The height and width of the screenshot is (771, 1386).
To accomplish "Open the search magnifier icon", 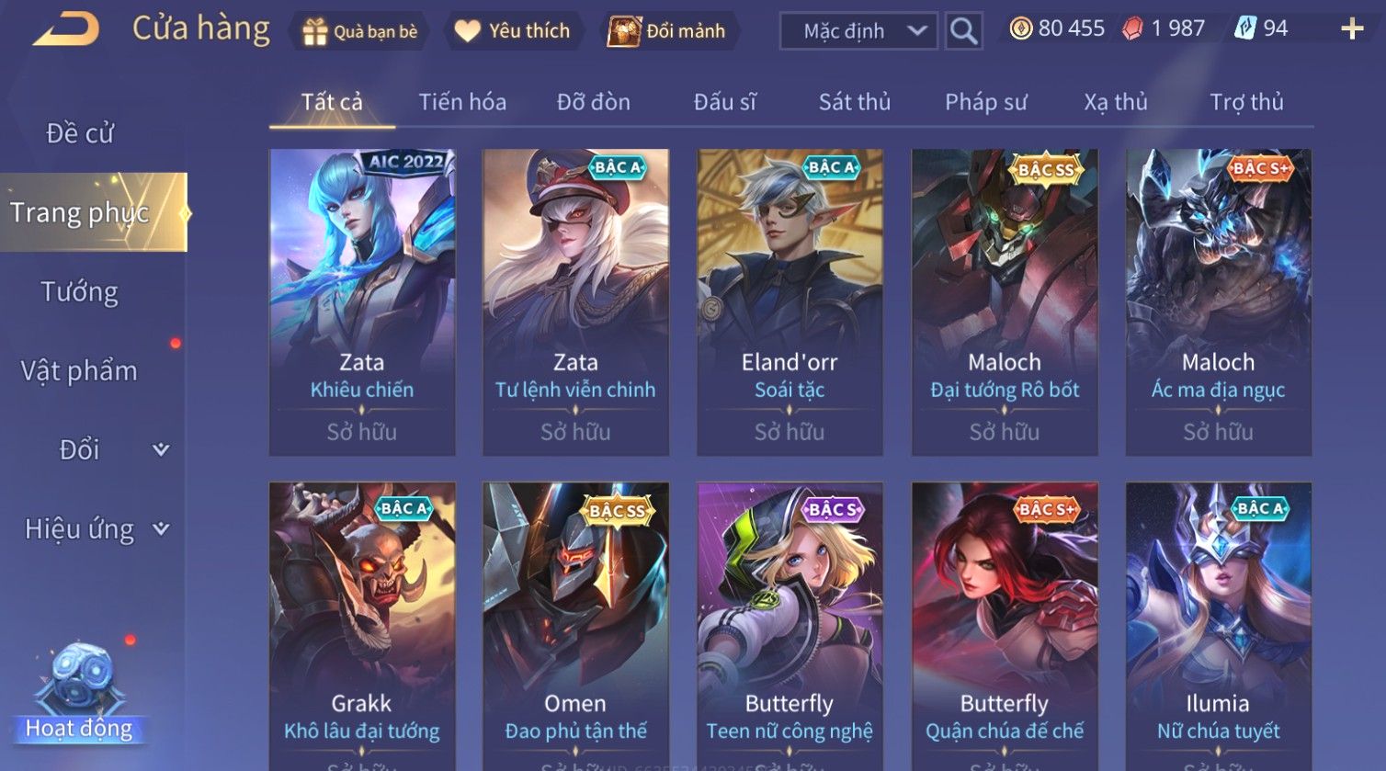I will point(963,31).
